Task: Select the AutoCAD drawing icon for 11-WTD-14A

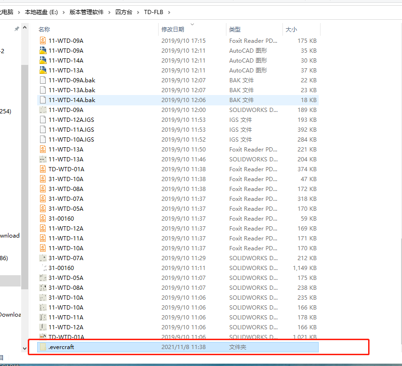Action: point(43,61)
